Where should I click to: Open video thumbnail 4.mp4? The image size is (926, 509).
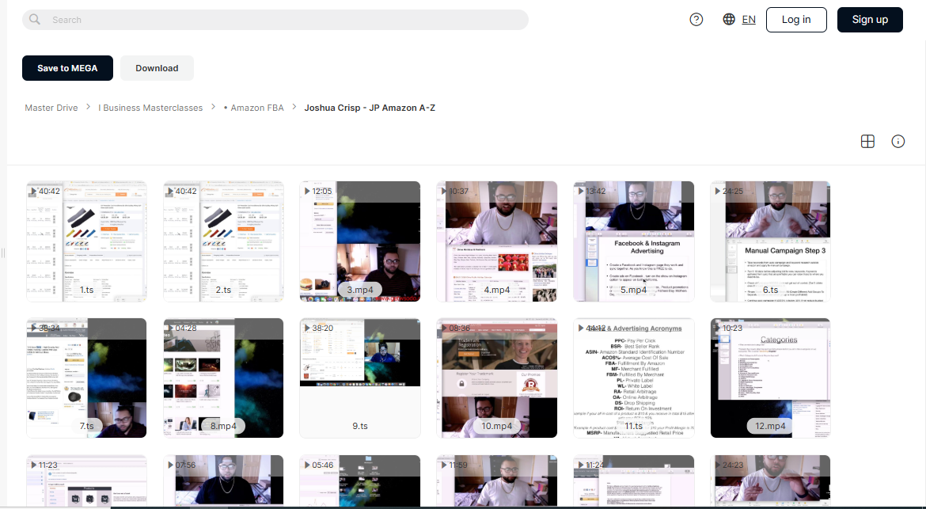pos(497,241)
